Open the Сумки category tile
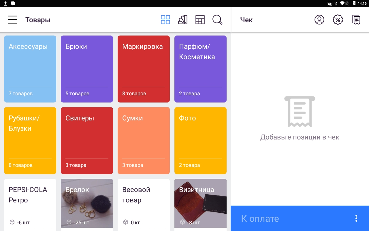Viewport: 369px width, 231px height. pyautogui.click(x=144, y=140)
